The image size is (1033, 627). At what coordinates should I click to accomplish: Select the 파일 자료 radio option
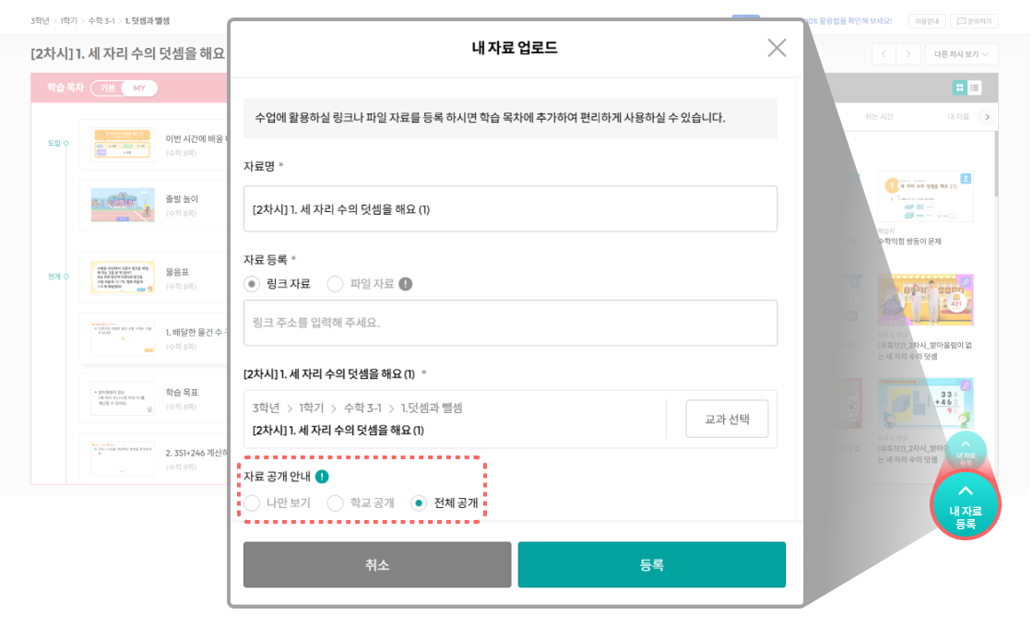click(336, 284)
